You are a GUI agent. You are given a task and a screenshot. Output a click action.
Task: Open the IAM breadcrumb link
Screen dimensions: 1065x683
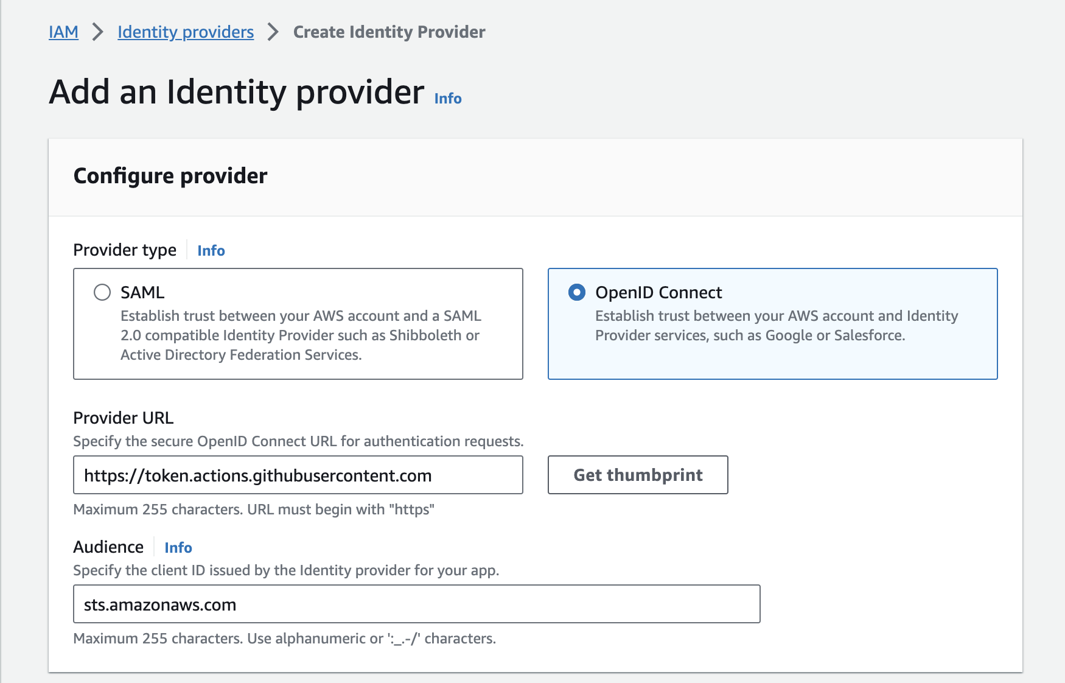63,32
